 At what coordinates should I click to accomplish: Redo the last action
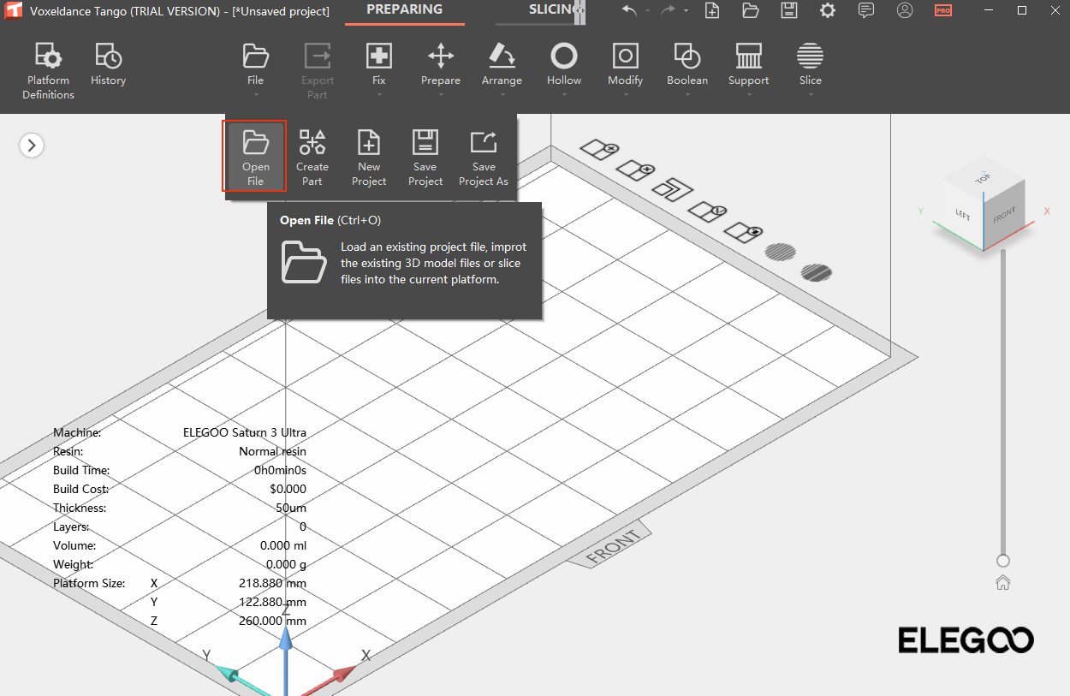(x=668, y=10)
